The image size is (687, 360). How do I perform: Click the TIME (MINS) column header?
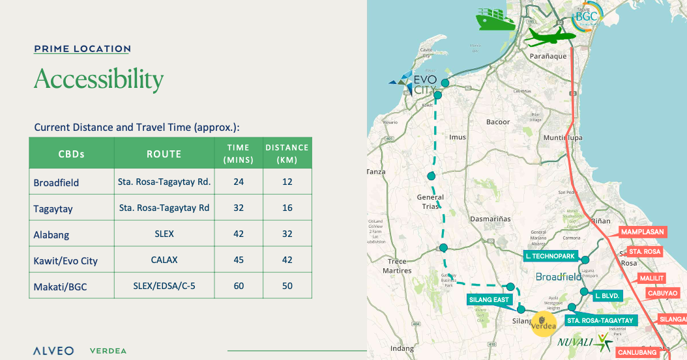point(239,154)
